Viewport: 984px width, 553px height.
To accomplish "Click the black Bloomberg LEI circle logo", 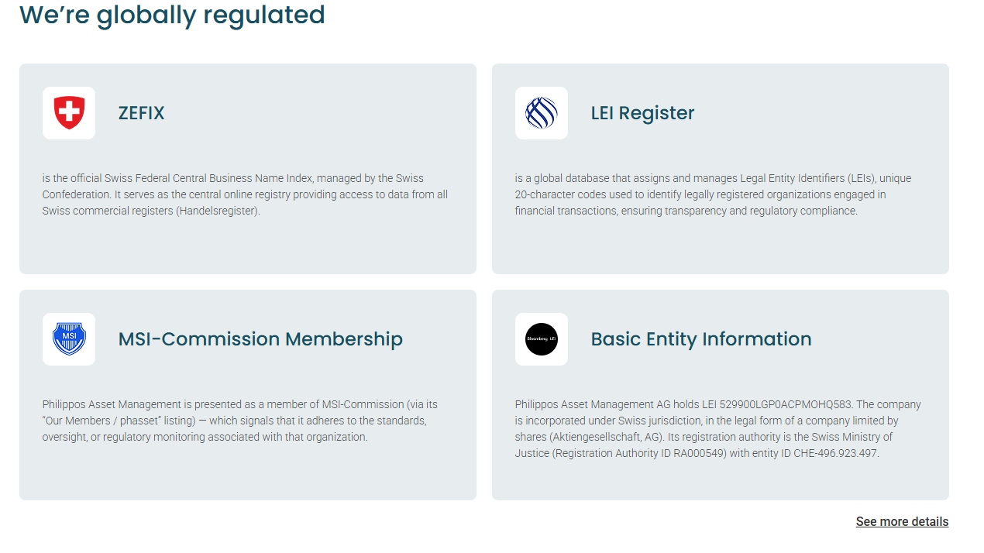I will [x=542, y=339].
